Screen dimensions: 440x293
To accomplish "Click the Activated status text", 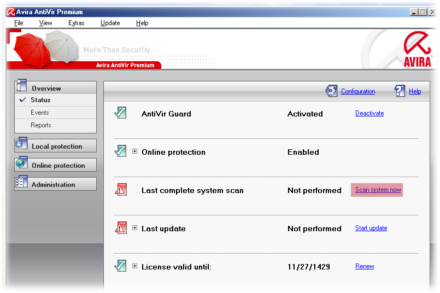I will [305, 114].
